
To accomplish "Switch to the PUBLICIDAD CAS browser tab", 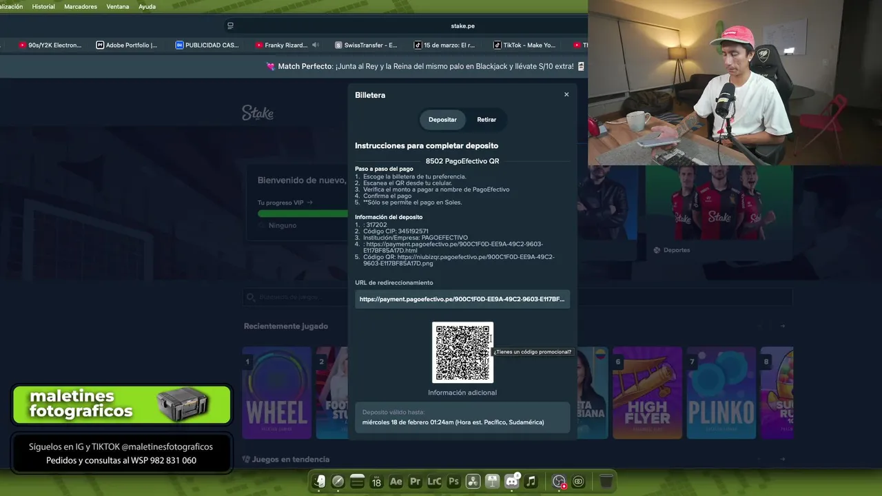I will 207,45.
